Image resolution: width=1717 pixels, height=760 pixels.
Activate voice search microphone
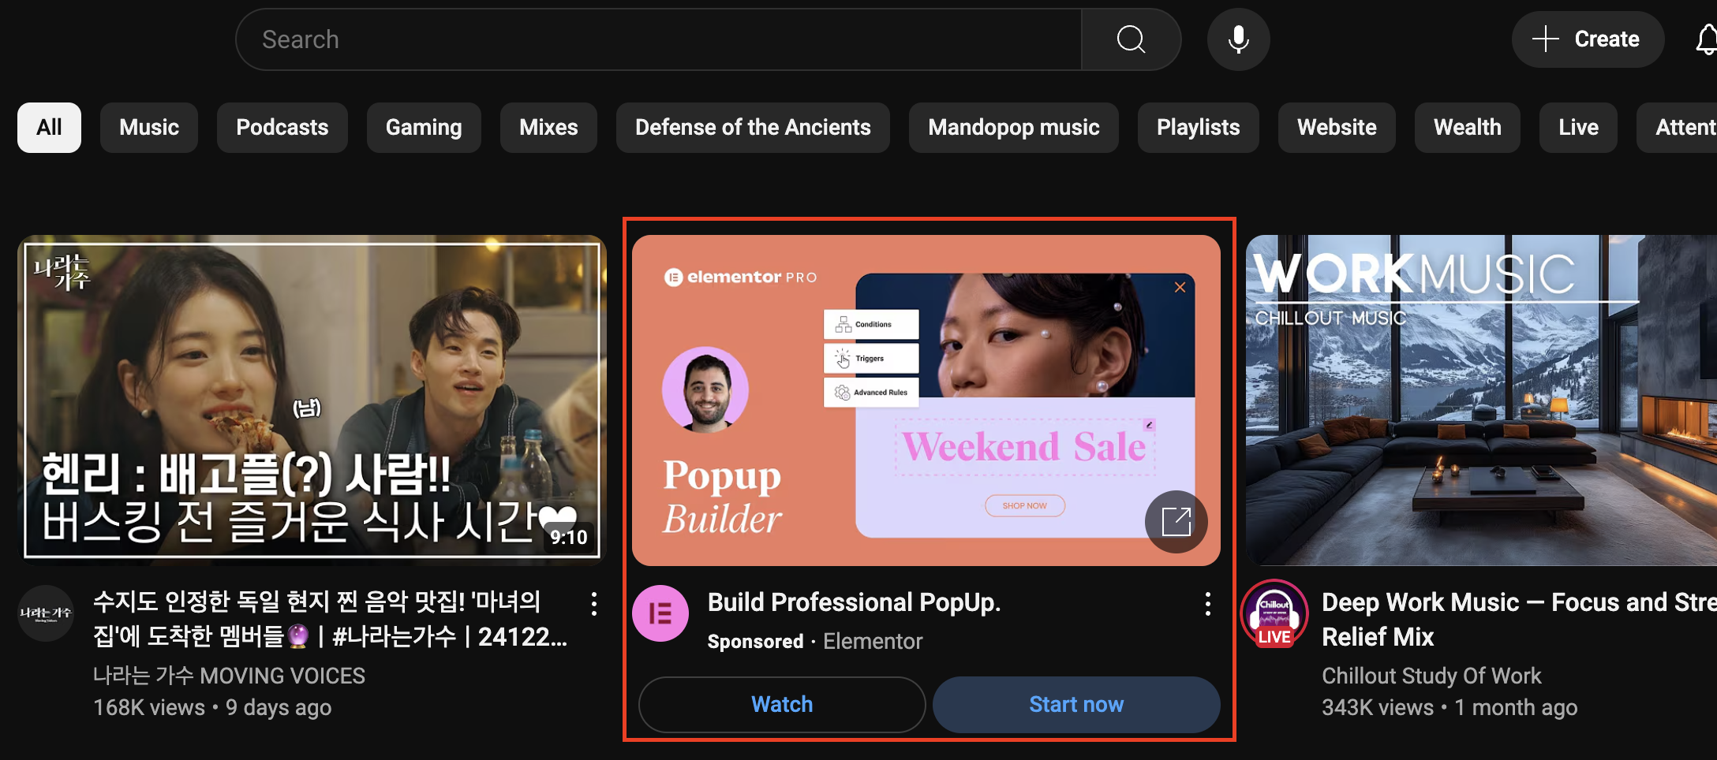[x=1238, y=39]
